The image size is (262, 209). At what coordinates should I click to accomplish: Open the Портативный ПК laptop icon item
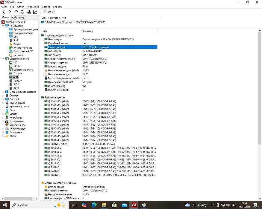pyautogui.click(x=11, y=51)
